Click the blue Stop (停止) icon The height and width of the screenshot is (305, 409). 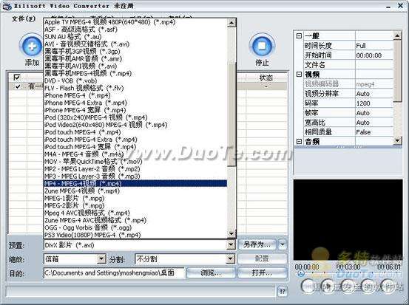click(x=262, y=47)
